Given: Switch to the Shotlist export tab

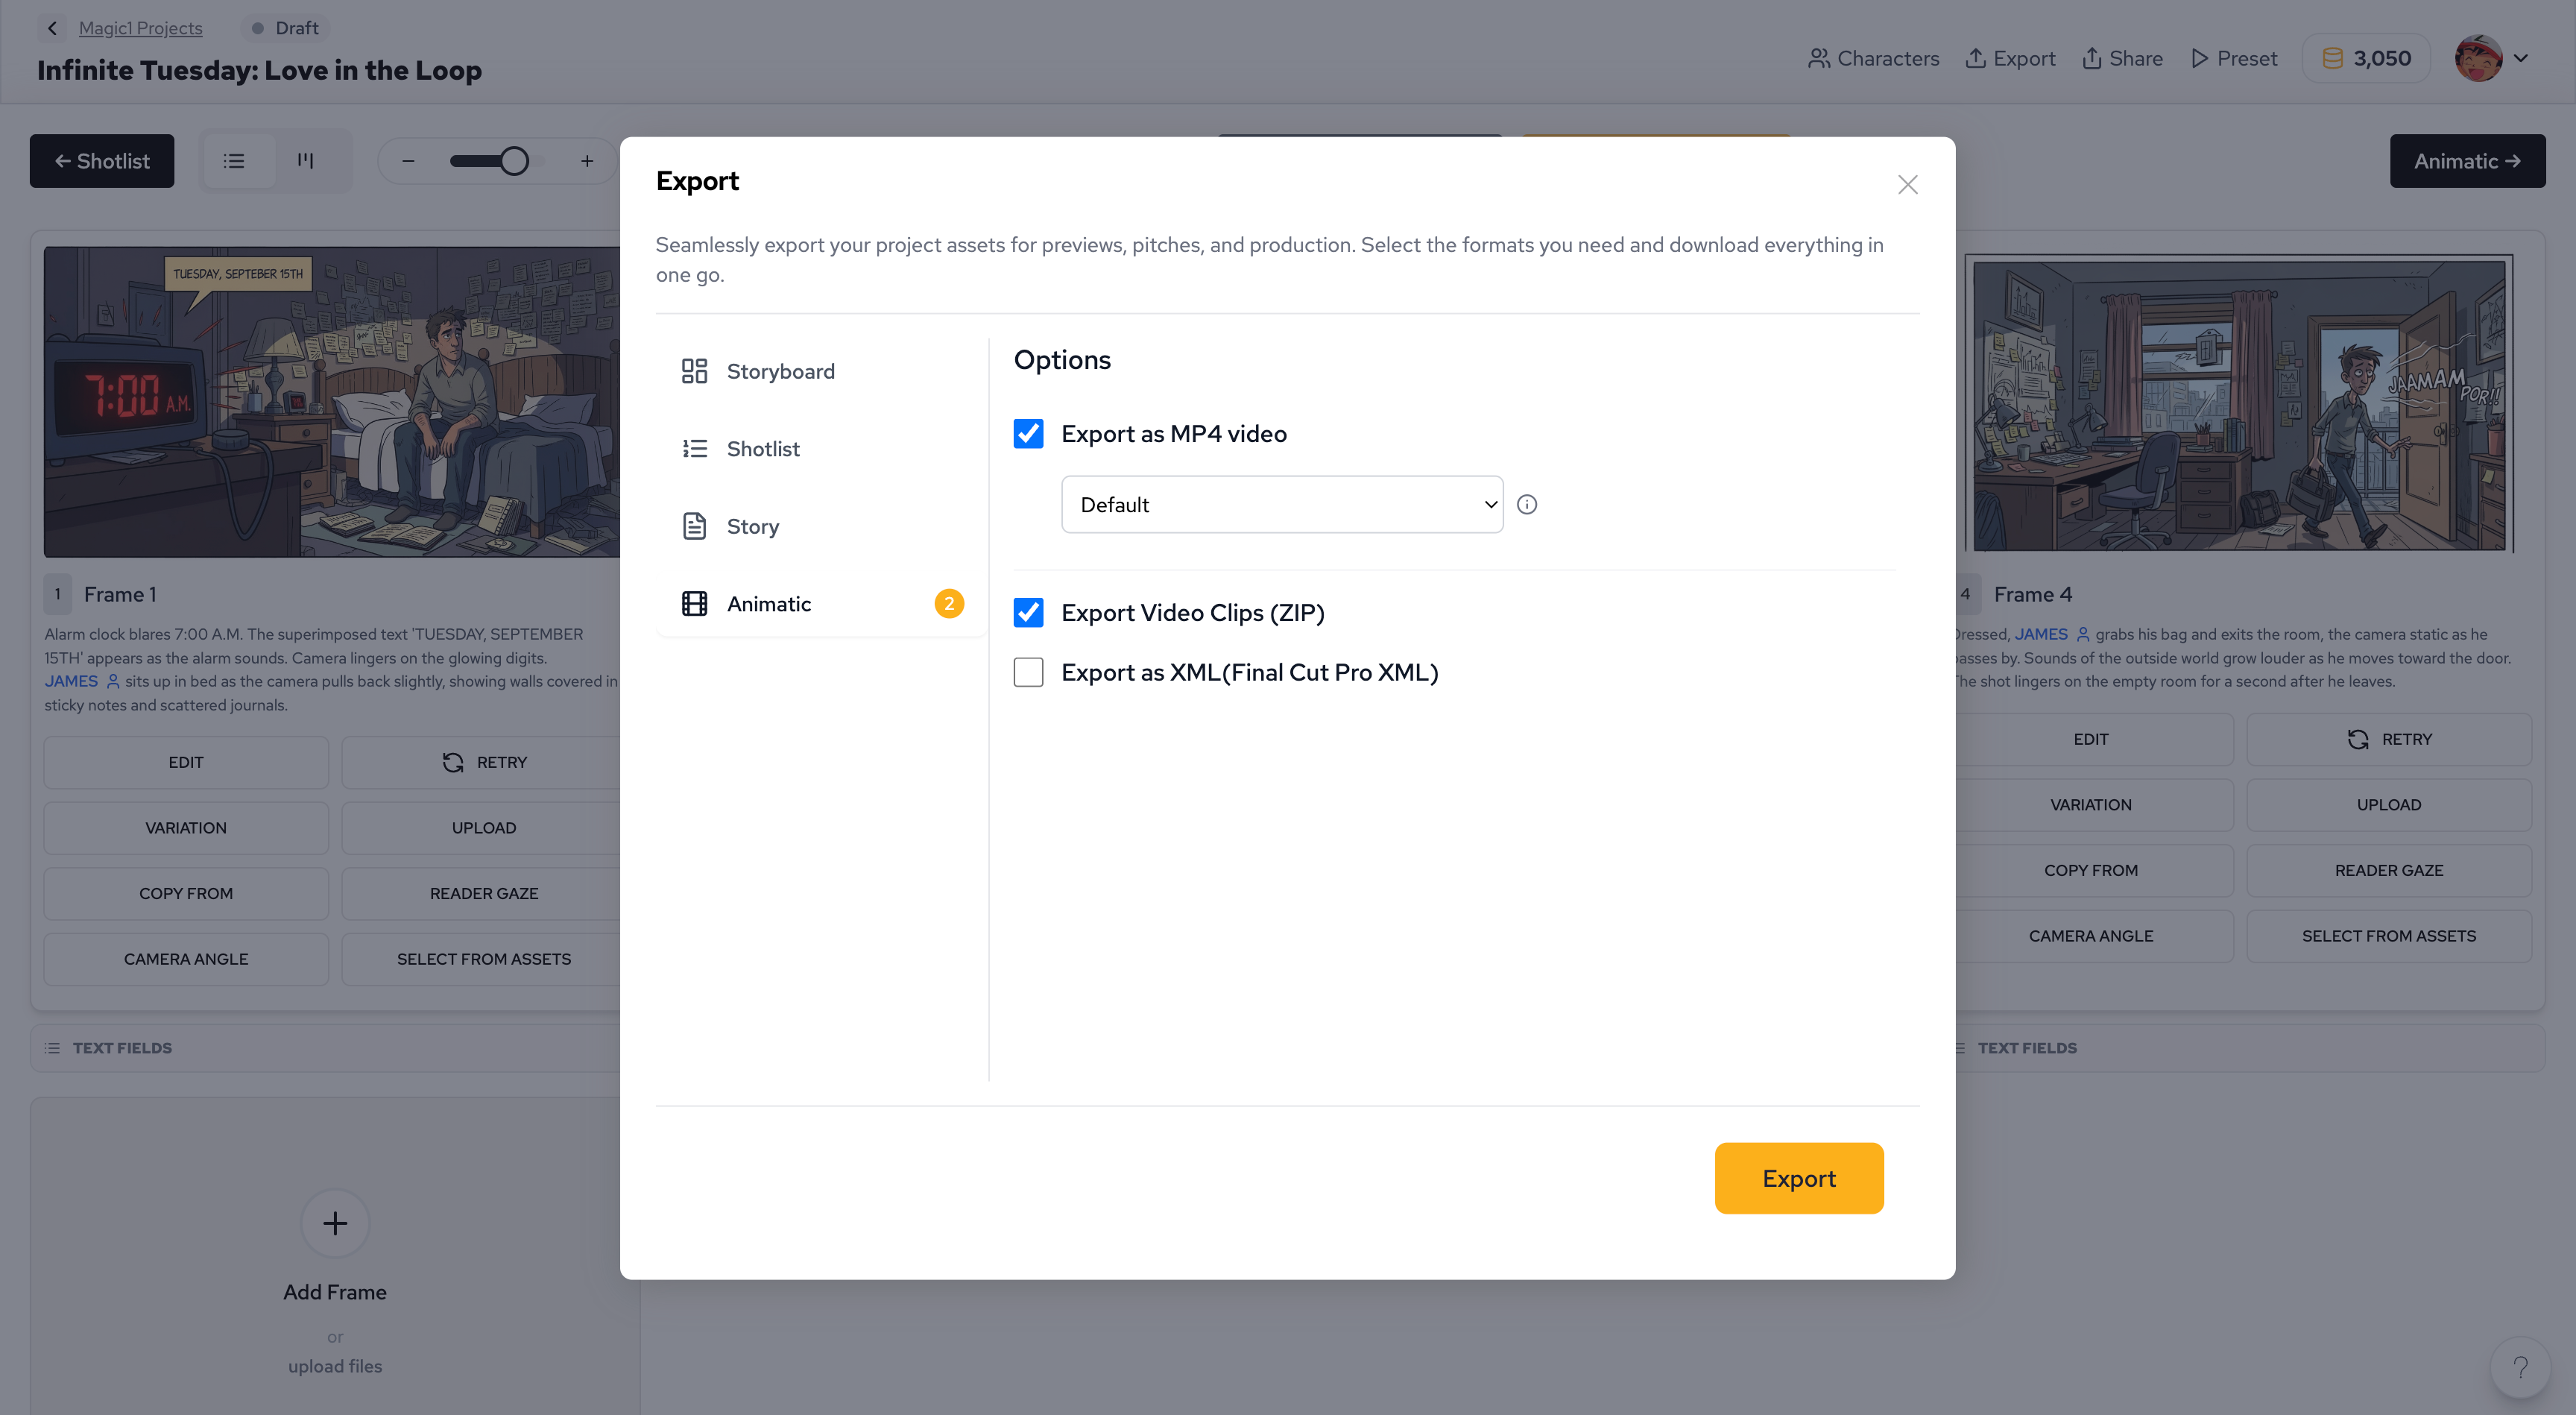Looking at the screenshot, I should 763,449.
